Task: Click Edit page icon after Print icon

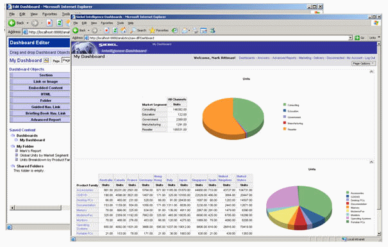Action: 203,30
